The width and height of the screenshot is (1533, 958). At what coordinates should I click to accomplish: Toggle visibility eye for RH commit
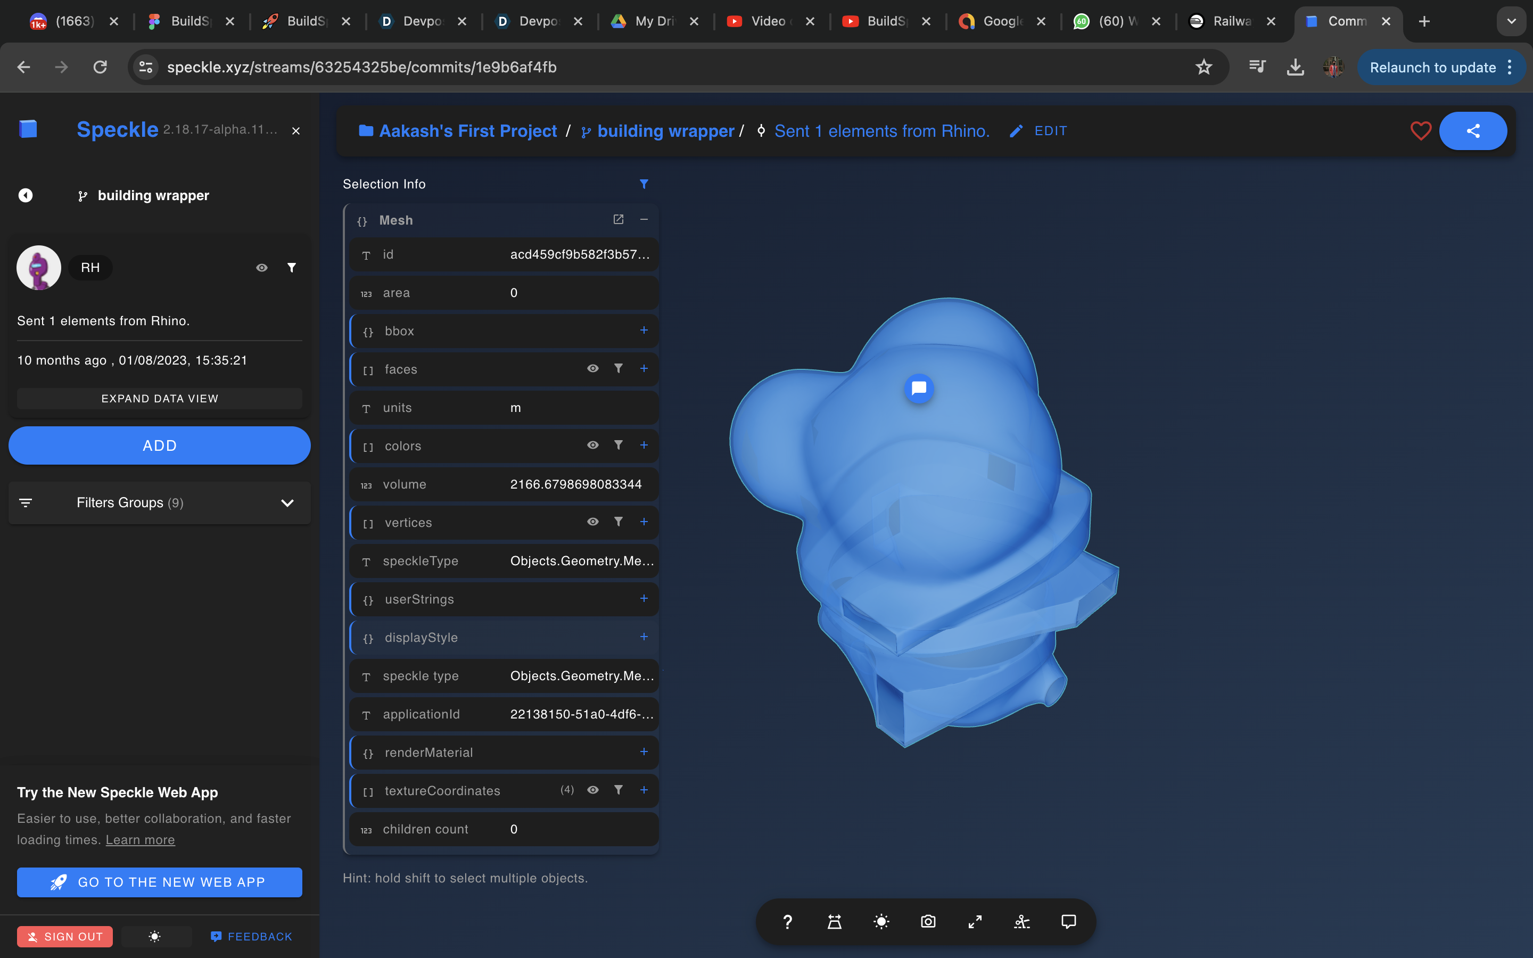click(x=262, y=268)
